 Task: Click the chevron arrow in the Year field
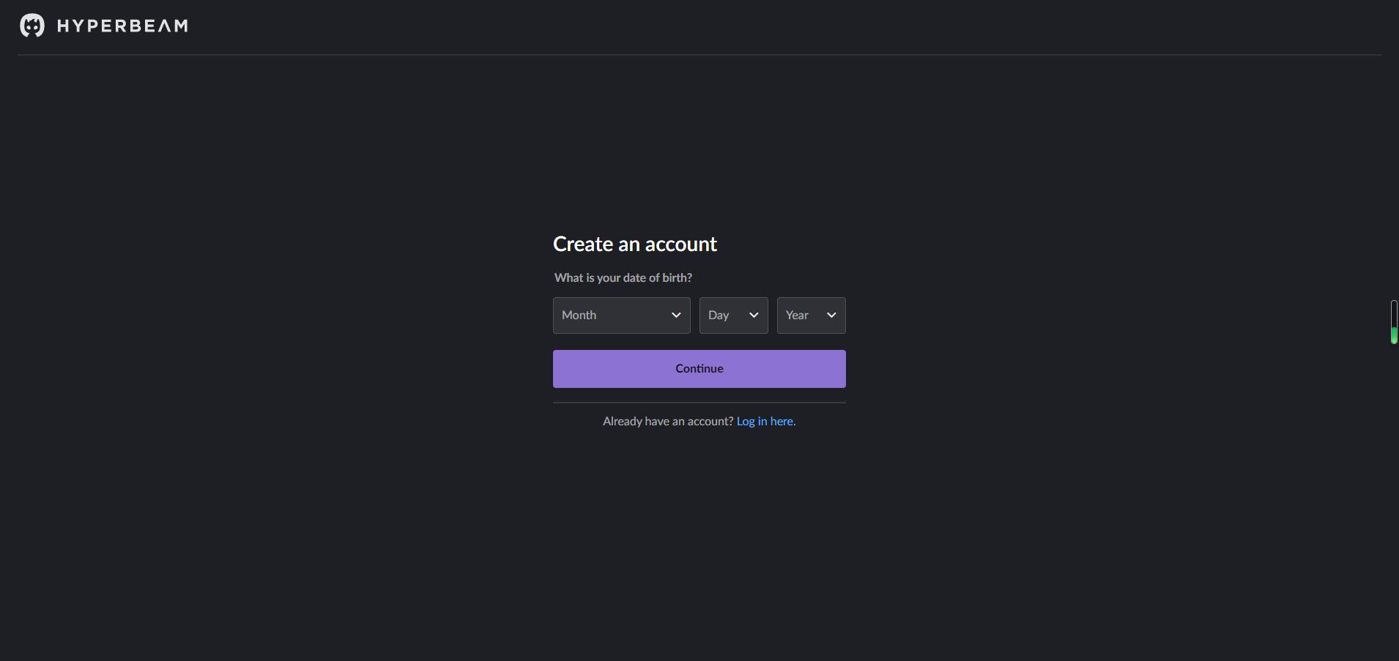point(831,315)
